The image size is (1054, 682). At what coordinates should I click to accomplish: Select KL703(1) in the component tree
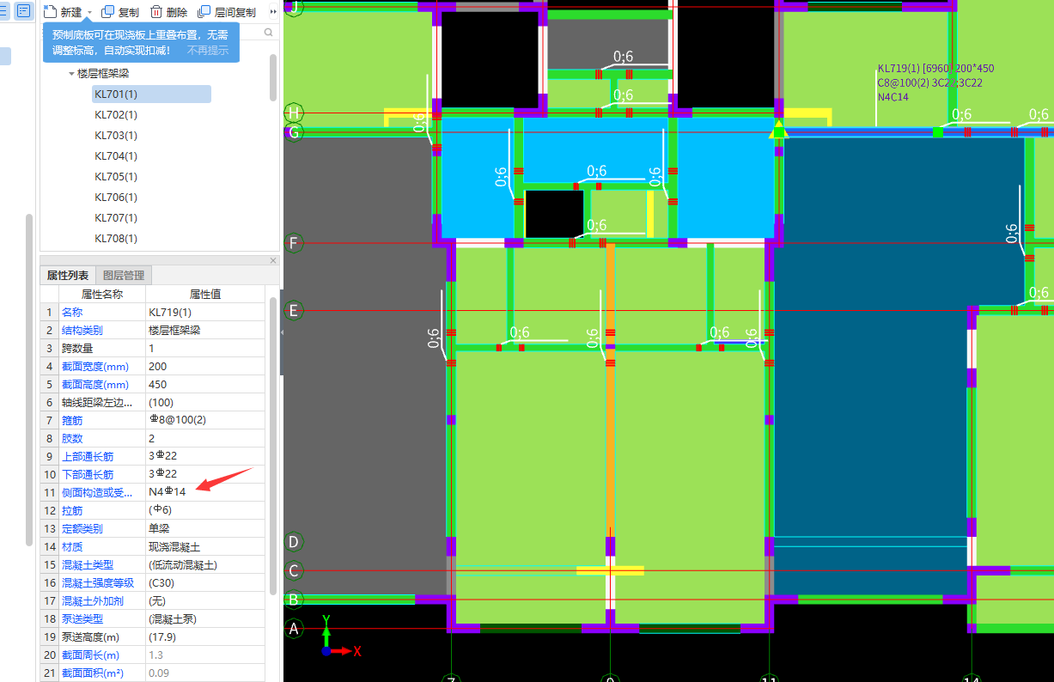pos(116,135)
